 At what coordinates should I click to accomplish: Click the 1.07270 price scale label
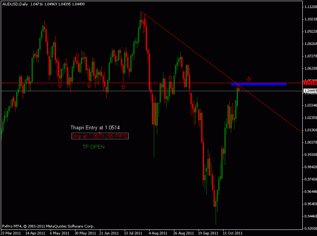click(x=310, y=56)
